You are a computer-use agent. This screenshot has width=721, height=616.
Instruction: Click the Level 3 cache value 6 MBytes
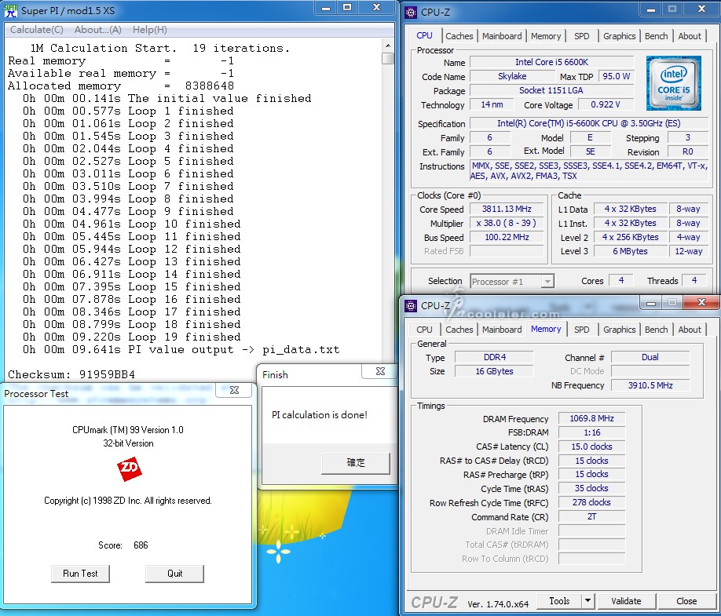point(630,251)
